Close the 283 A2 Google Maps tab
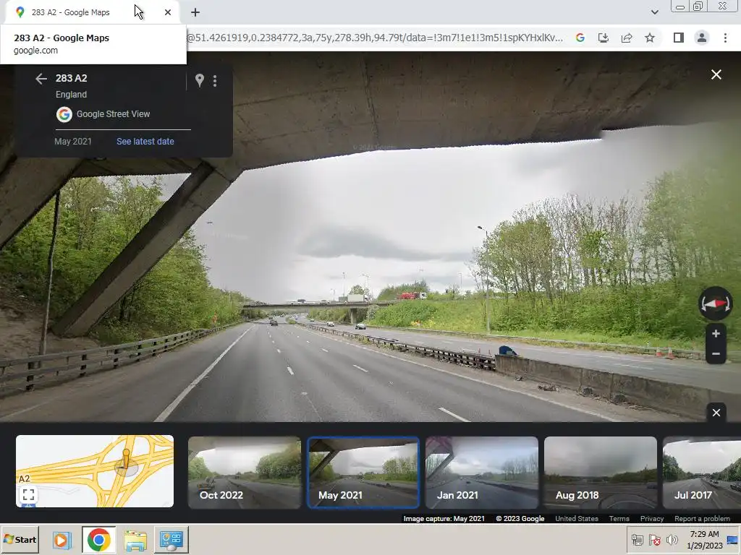The width and height of the screenshot is (741, 555). click(x=168, y=12)
